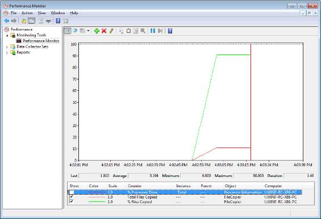Click the blue back arrow in main toolbar

(6, 20)
